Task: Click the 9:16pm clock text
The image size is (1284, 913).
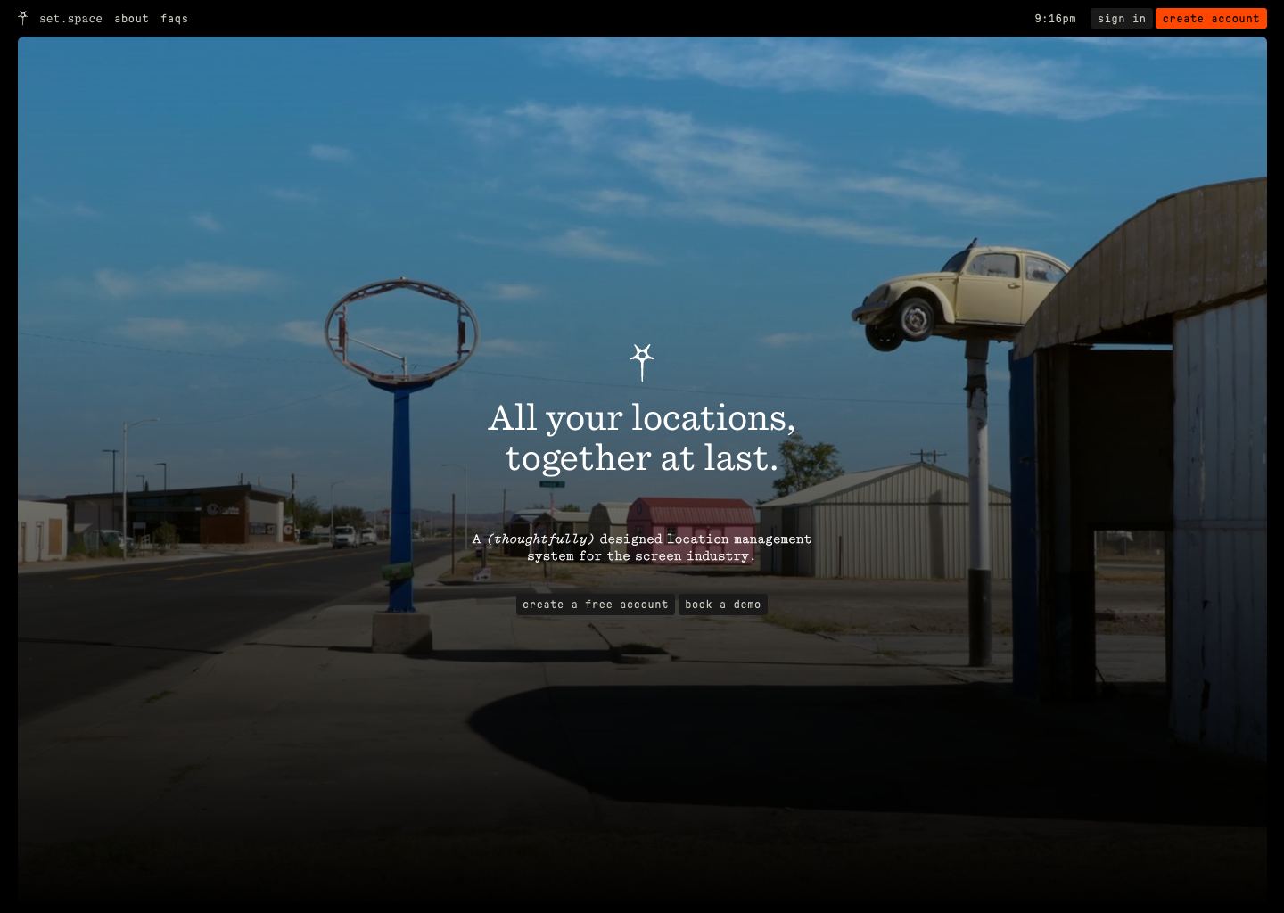Action: pyautogui.click(x=1055, y=19)
